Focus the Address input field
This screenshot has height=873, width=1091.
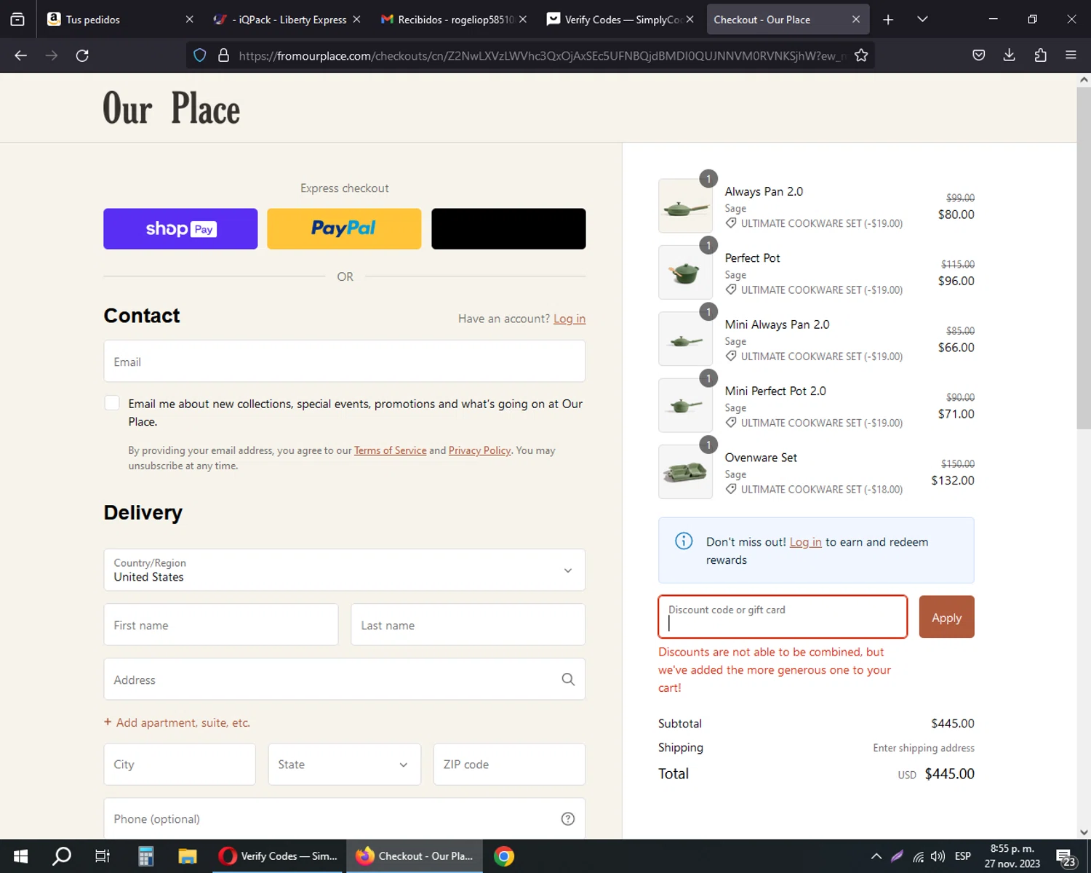pyautogui.click(x=345, y=679)
